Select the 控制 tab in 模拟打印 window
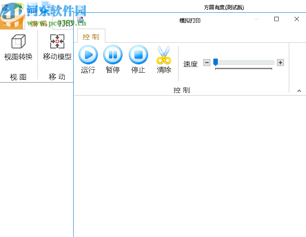This screenshot has width=306, height=237. [x=91, y=37]
